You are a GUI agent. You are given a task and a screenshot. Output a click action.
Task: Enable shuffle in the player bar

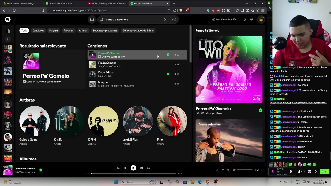[x=118, y=168]
